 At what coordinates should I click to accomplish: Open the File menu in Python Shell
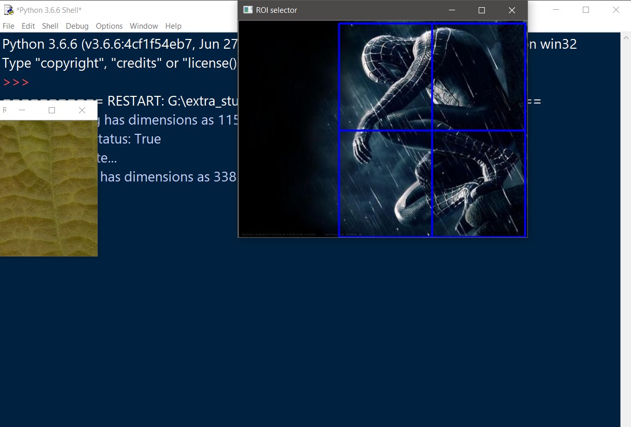[8, 26]
